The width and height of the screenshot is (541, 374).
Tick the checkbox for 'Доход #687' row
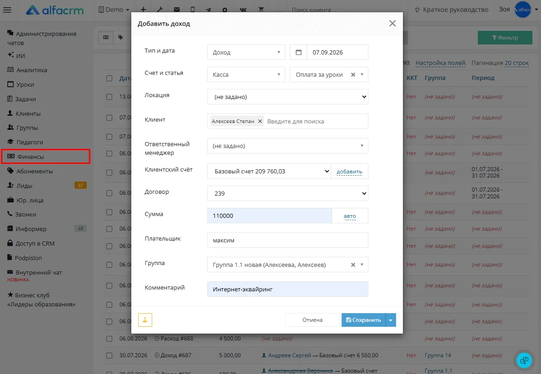[109, 355]
